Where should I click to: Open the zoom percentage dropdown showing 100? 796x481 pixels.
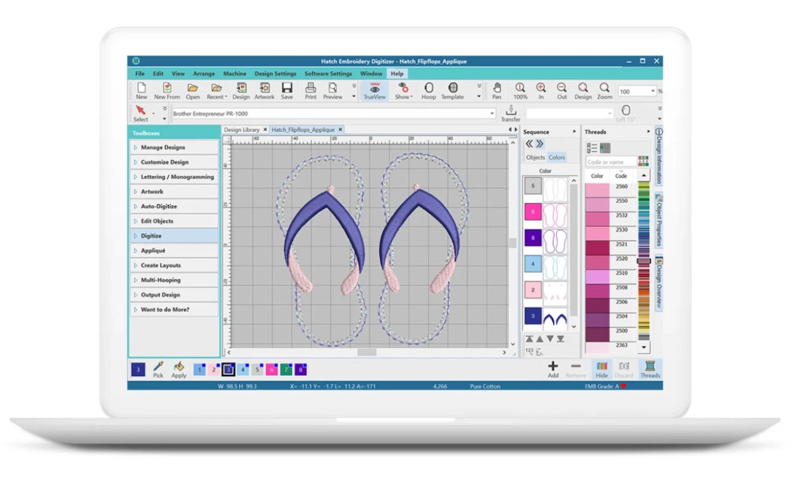[x=653, y=91]
